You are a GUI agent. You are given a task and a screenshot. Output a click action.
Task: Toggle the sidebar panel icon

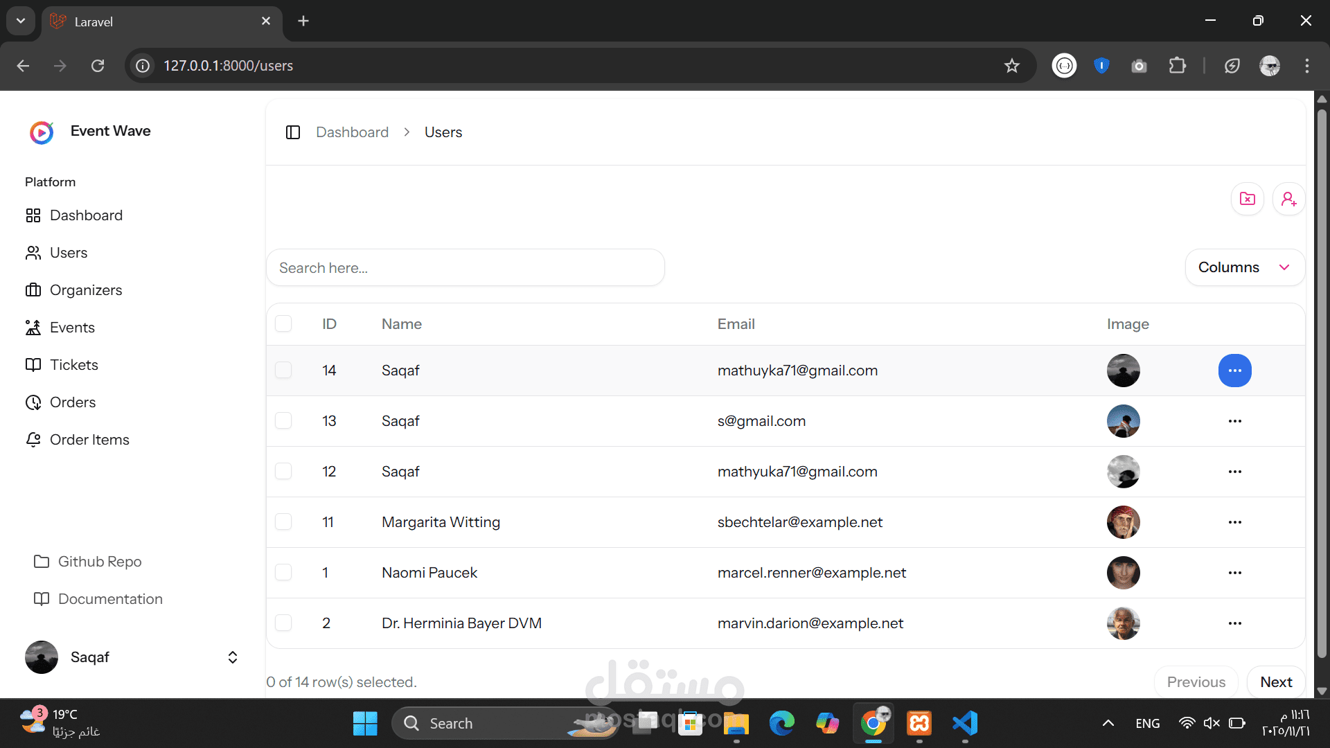(x=293, y=132)
